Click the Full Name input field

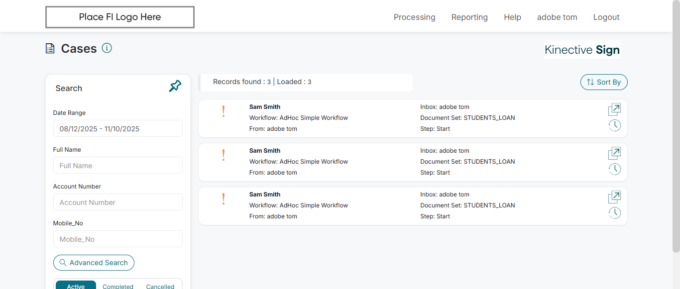click(x=118, y=165)
